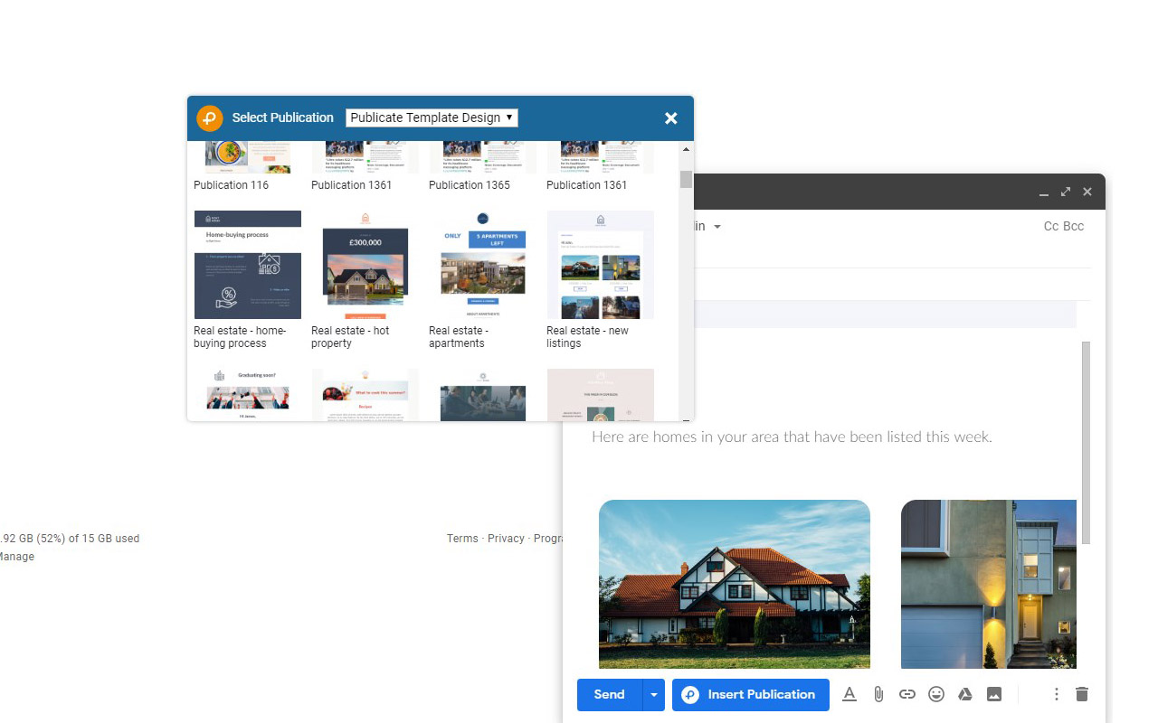Image resolution: width=1158 pixels, height=723 pixels.
Task: Click the Bcc link in compose
Action: pos(1074,226)
